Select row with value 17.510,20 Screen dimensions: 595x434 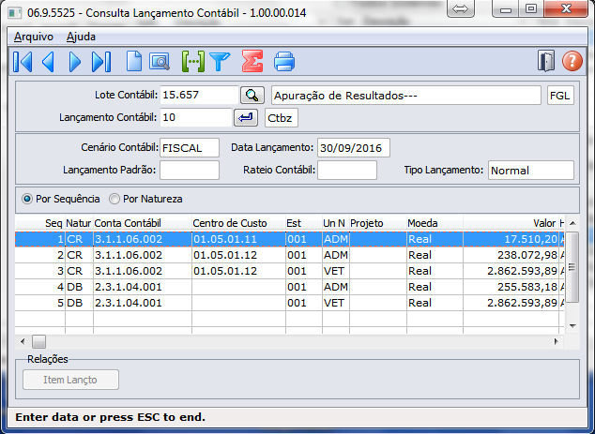[289, 239]
